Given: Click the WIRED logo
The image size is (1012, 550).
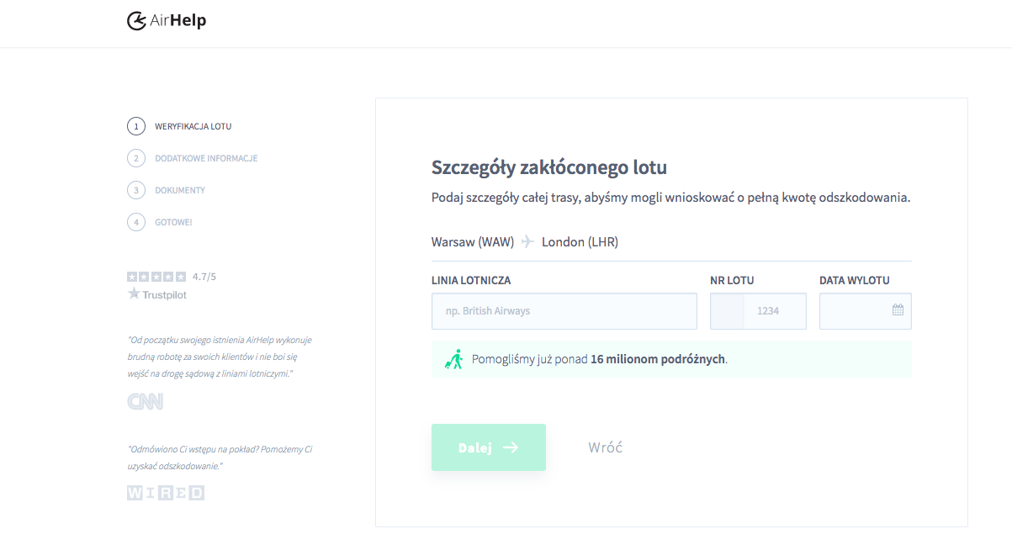Looking at the screenshot, I should tap(166, 493).
